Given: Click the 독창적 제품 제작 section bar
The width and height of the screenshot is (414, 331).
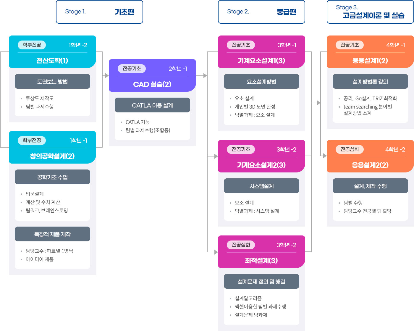Looking at the screenshot, I should point(52,234).
